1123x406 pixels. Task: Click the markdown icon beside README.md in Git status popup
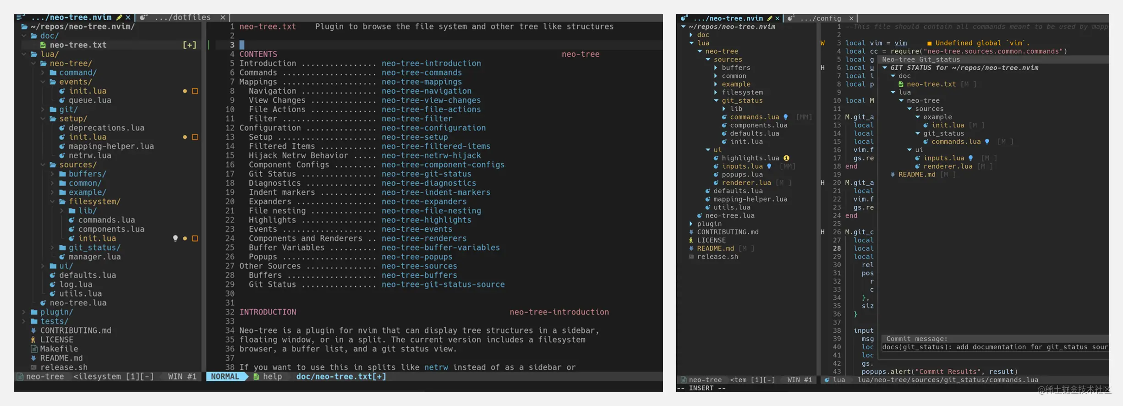pyautogui.click(x=893, y=175)
